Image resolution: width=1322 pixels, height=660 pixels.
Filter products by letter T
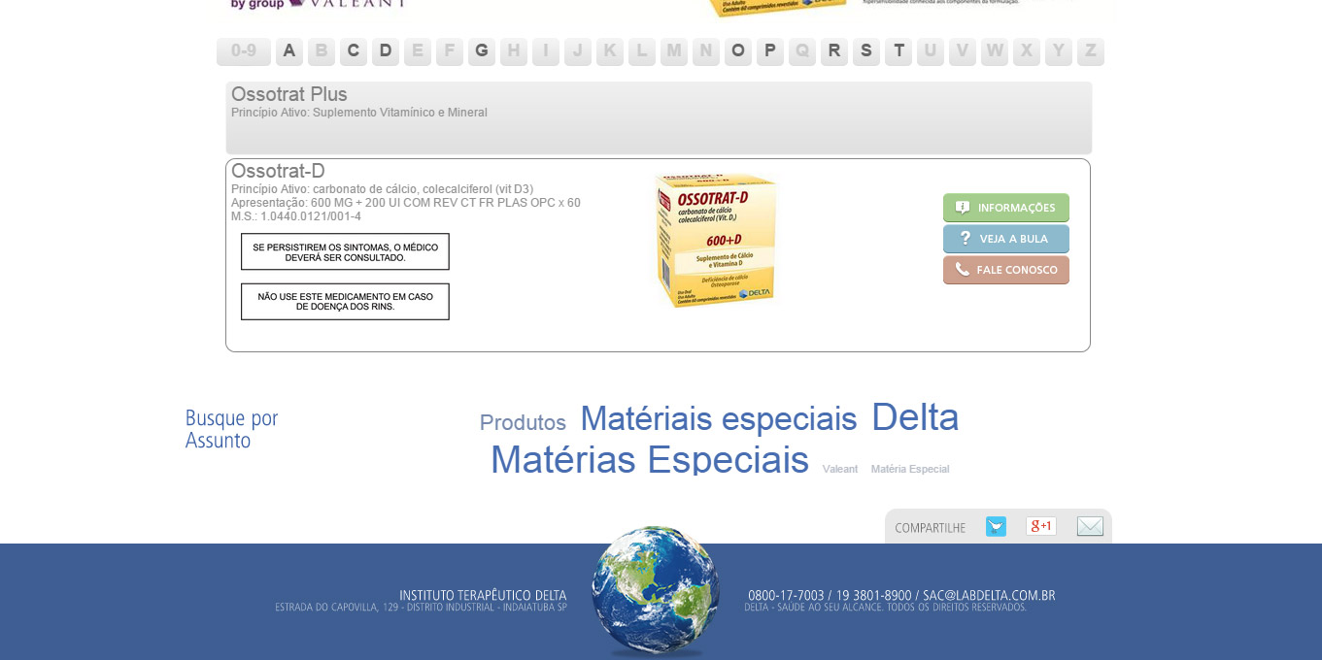[x=898, y=51]
